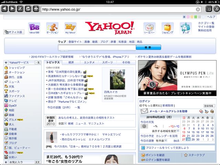Choose the orange theme color swatch
220x165 pixels.
click(192, 17)
